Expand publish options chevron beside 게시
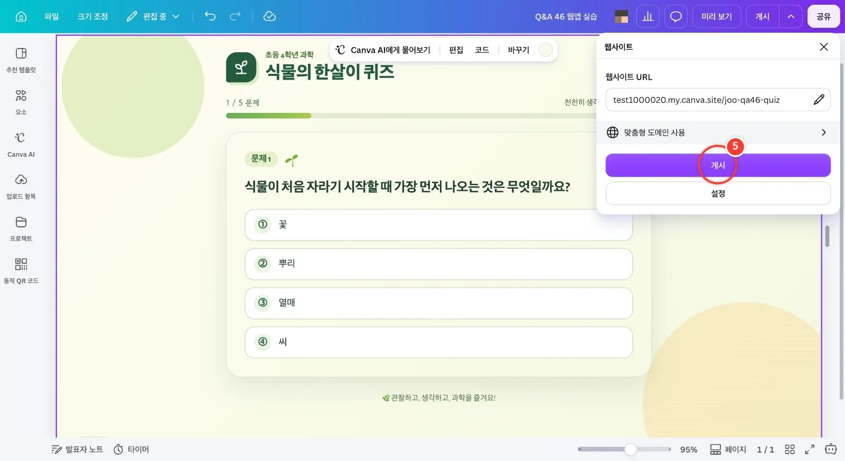This screenshot has height=461, width=845. coord(791,16)
